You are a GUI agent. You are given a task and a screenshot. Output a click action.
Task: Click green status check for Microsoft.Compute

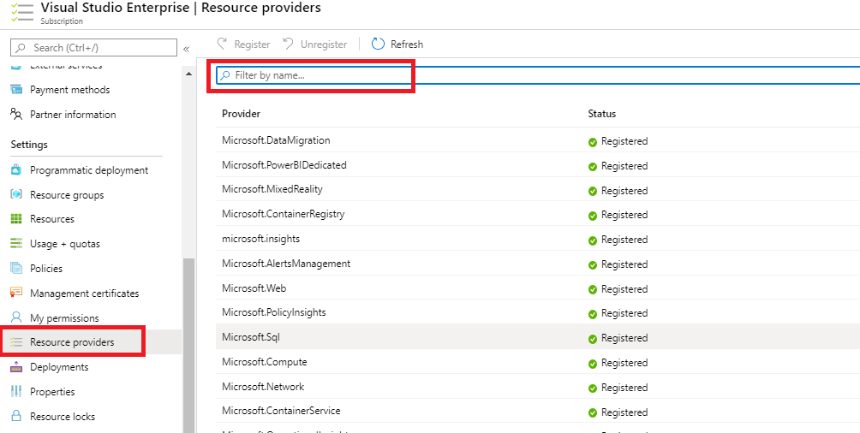(x=593, y=364)
